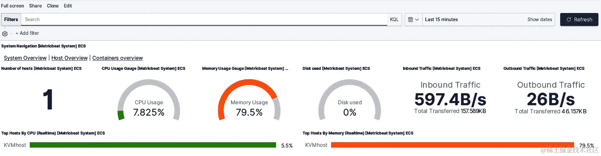The width and height of the screenshot is (601, 156).
Task: Click Share in the top menu
Action: point(35,6)
